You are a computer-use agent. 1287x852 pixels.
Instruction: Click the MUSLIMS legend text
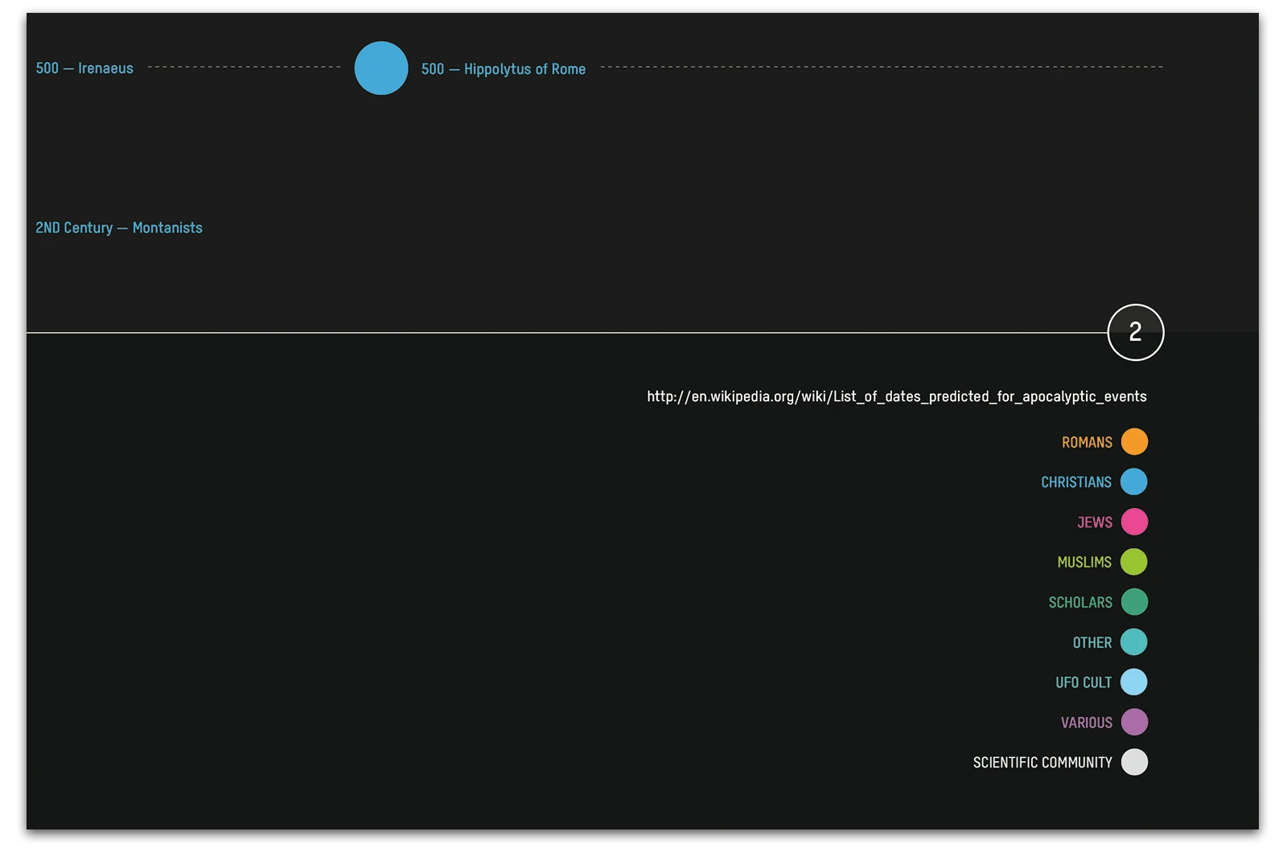point(1083,563)
